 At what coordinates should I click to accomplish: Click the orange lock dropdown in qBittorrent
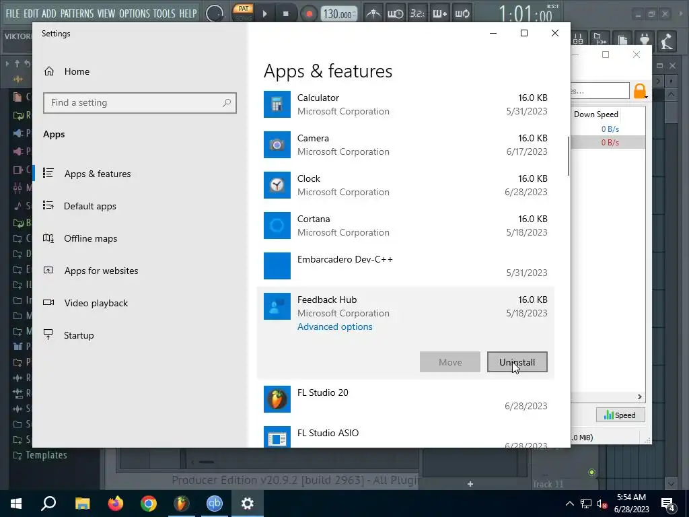click(x=641, y=91)
